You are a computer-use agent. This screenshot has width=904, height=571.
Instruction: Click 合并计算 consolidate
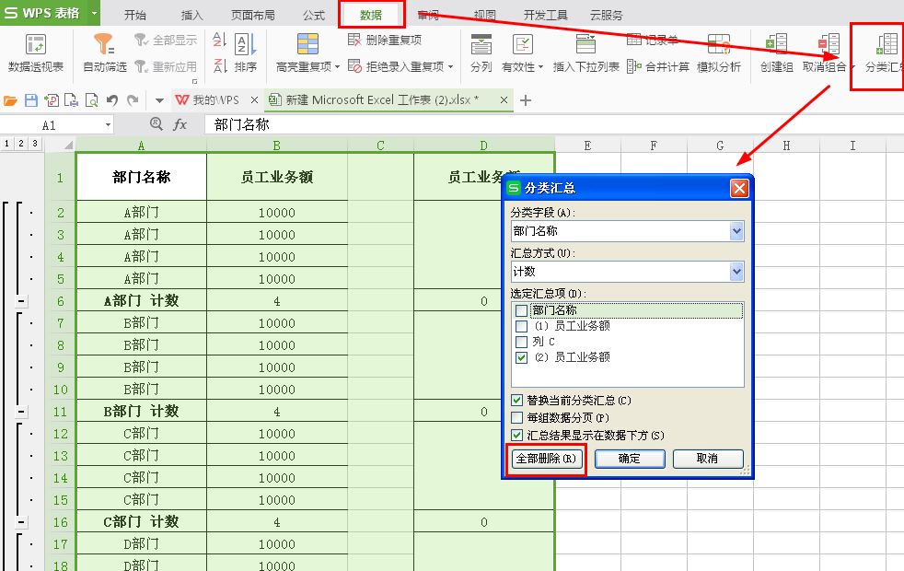658,66
